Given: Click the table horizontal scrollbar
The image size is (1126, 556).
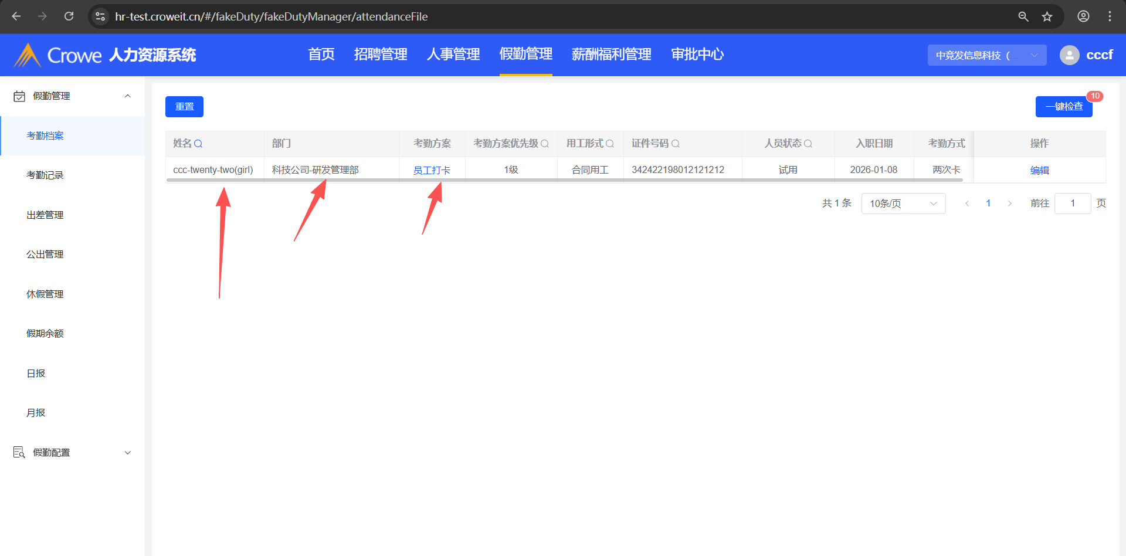Looking at the screenshot, I should [564, 180].
